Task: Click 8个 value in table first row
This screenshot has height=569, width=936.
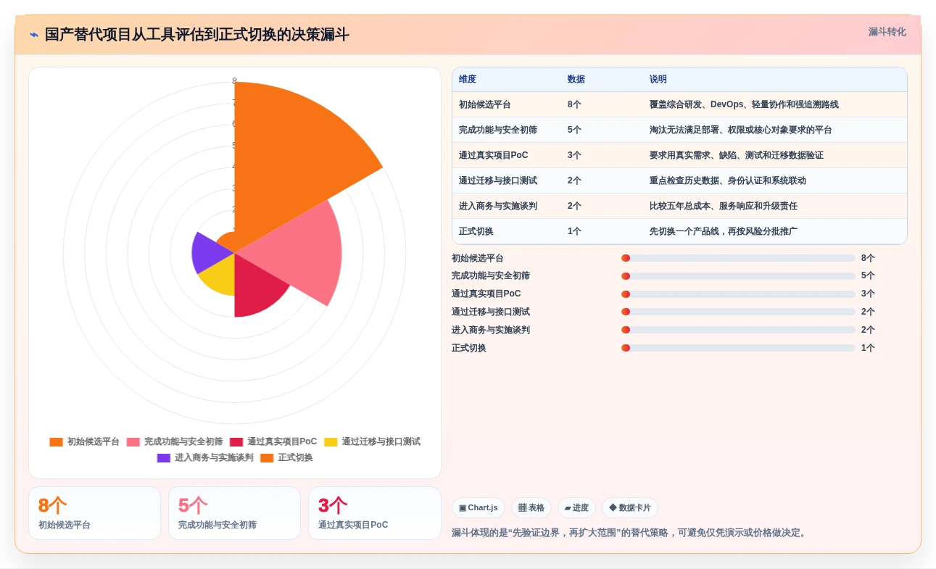Action: 574,104
